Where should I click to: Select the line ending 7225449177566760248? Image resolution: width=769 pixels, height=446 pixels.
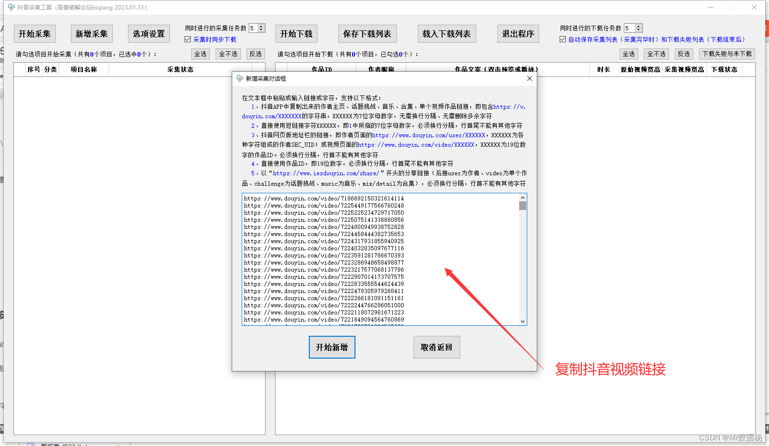(324, 206)
